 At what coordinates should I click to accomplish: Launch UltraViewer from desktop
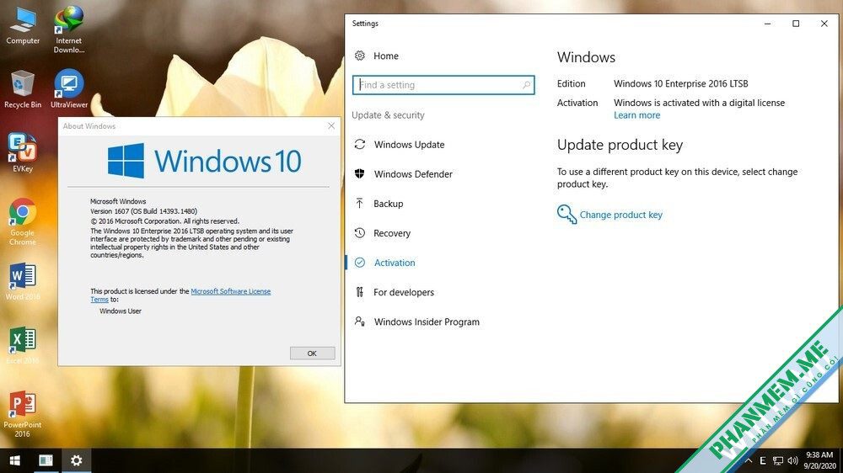(x=69, y=89)
